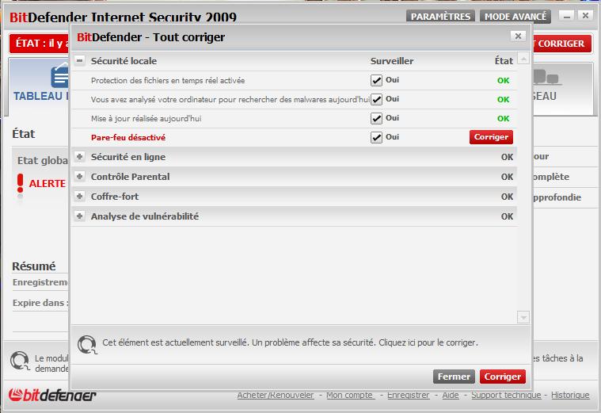Click the Fermer button in dialog
The height and width of the screenshot is (413, 601).
point(454,377)
